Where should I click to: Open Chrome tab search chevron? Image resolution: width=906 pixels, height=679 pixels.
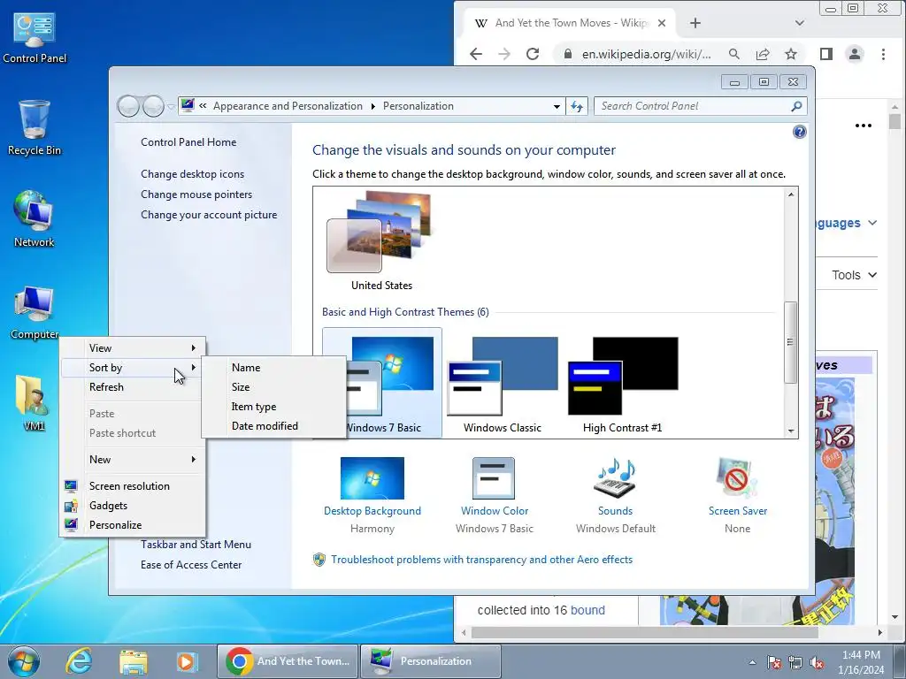(800, 23)
